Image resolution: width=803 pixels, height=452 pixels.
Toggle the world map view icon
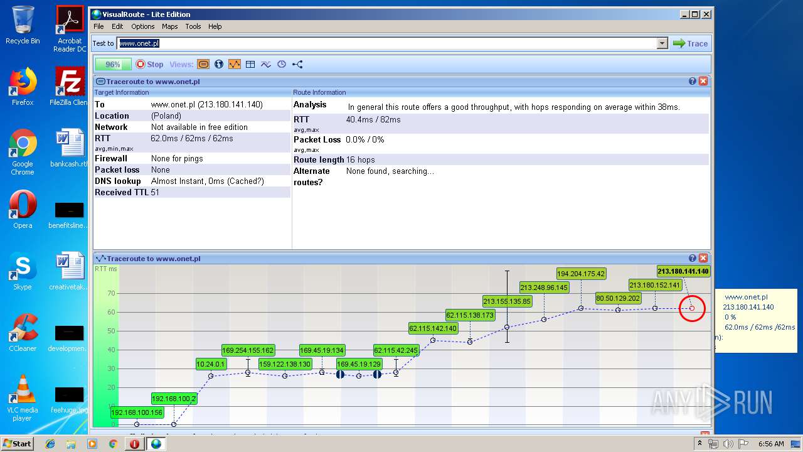[x=219, y=64]
